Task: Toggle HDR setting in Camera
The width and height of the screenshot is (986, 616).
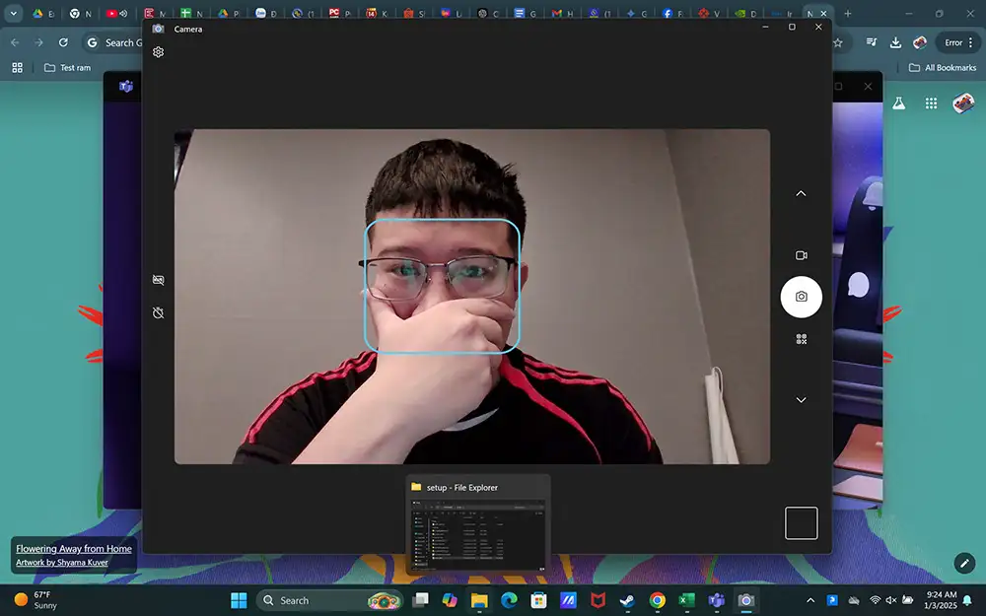Action: [x=158, y=280]
